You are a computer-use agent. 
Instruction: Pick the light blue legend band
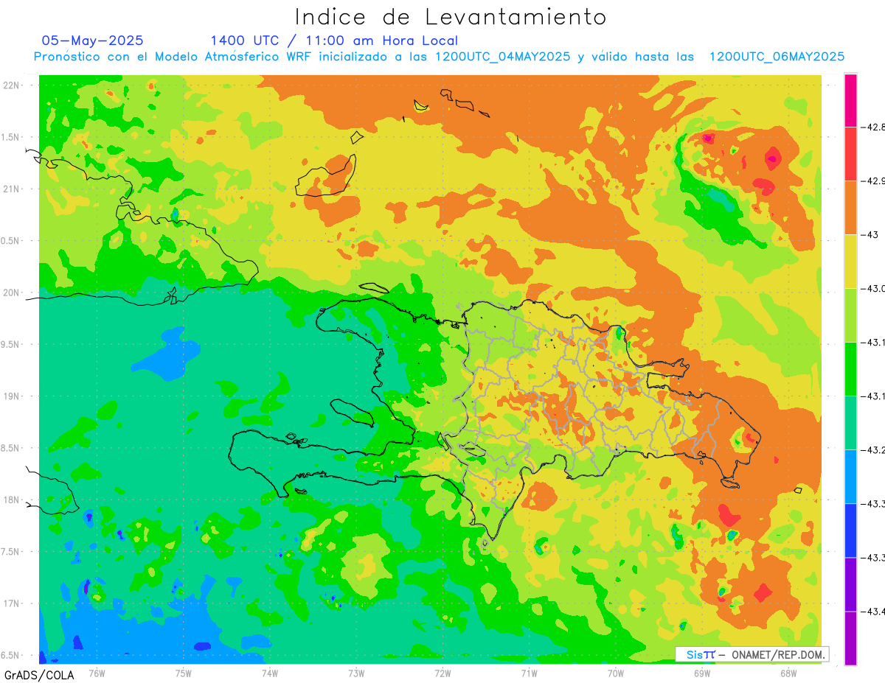[x=850, y=476]
